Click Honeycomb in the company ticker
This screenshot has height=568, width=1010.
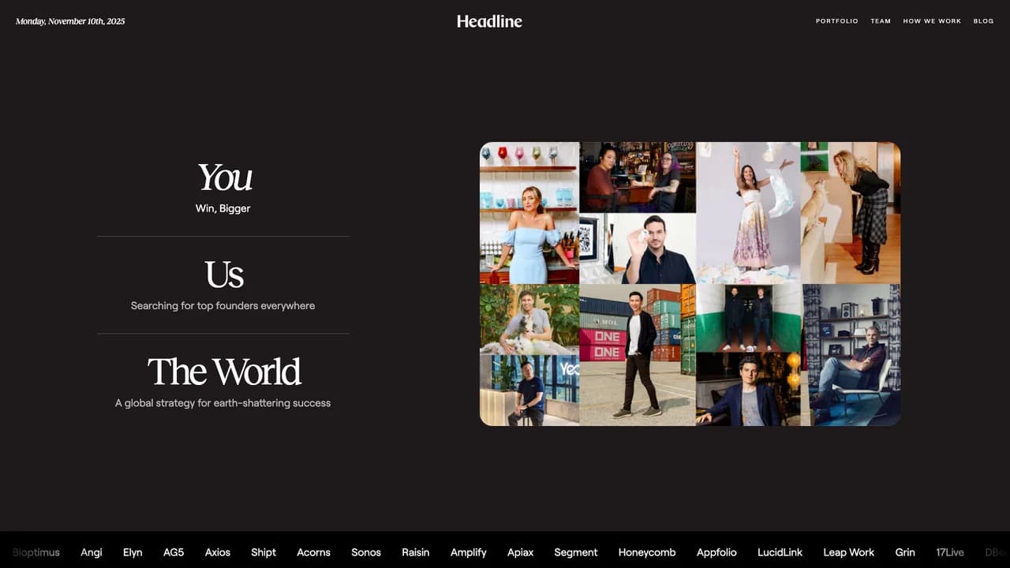(x=647, y=552)
